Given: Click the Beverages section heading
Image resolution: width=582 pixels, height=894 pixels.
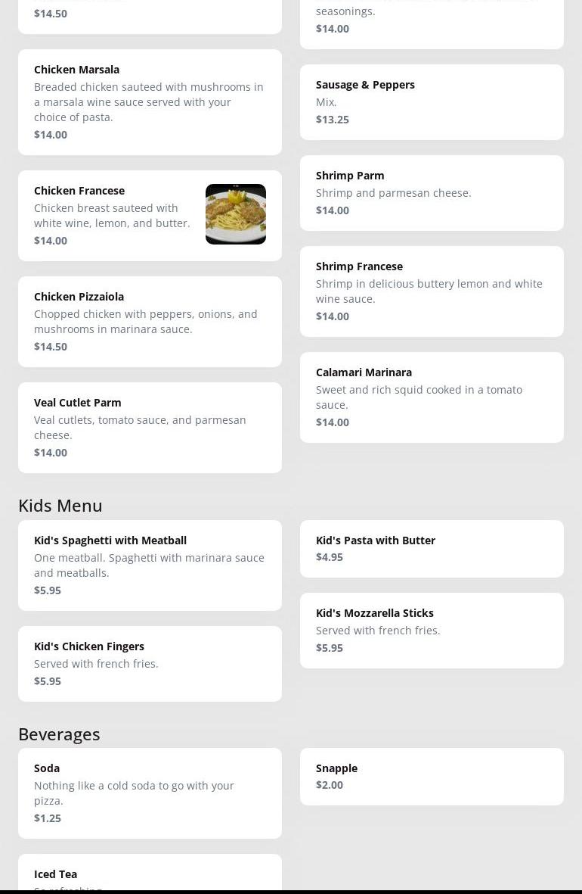Looking at the screenshot, I should click(x=59, y=734).
